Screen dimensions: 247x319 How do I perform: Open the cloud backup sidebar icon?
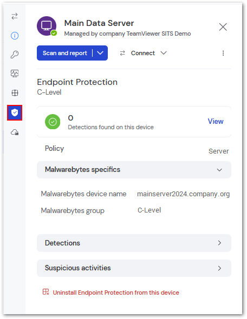tap(15, 132)
